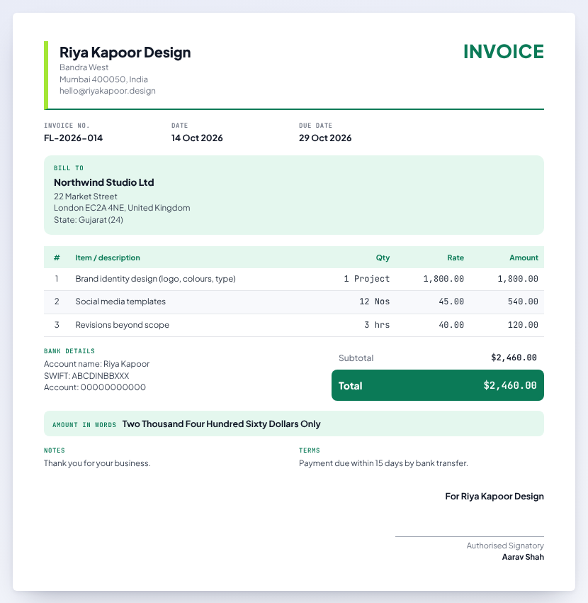Click the payment terms text
The image size is (588, 603).
tap(383, 463)
